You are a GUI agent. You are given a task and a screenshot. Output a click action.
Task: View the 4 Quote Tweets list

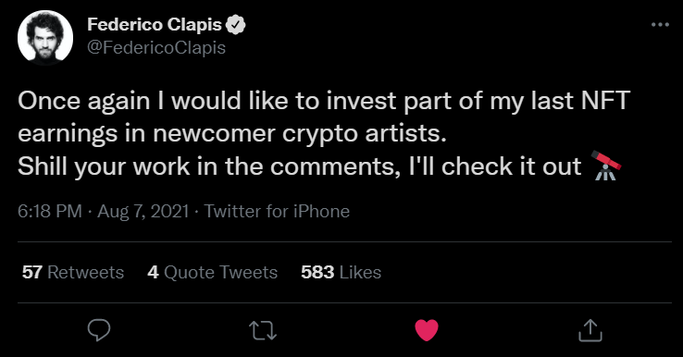pyautogui.click(x=213, y=273)
